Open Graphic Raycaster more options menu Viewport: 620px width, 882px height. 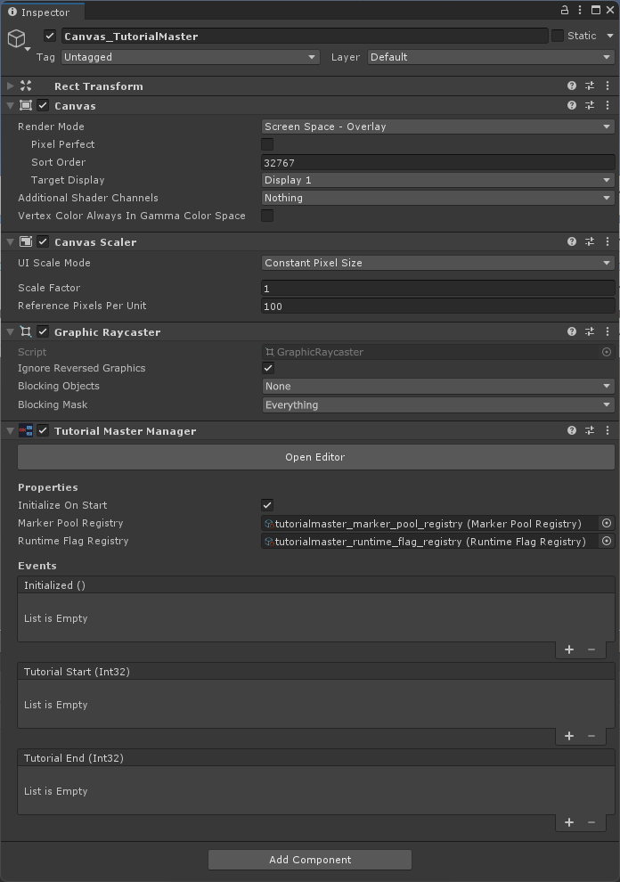point(608,331)
